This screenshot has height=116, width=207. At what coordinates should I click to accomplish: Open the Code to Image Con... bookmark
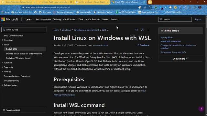click(149, 12)
